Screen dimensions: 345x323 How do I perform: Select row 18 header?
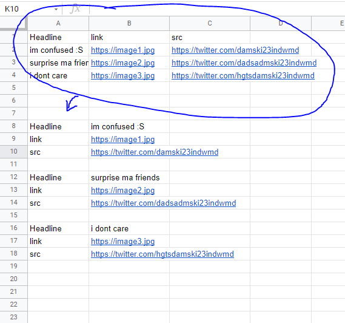click(13, 253)
